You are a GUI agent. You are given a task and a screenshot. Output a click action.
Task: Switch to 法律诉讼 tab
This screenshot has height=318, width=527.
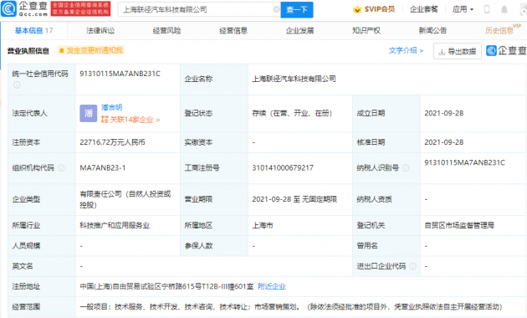100,31
